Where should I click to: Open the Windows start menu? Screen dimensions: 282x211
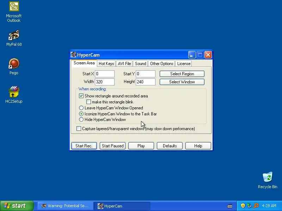click(17, 206)
